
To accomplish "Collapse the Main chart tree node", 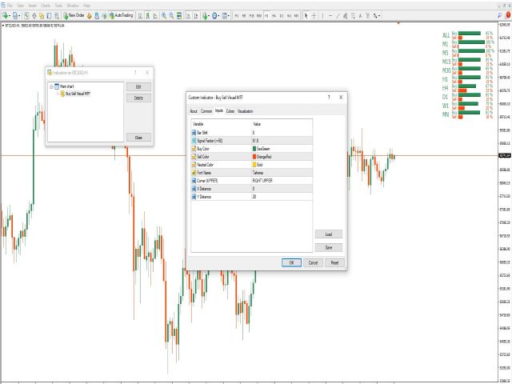I will point(51,87).
